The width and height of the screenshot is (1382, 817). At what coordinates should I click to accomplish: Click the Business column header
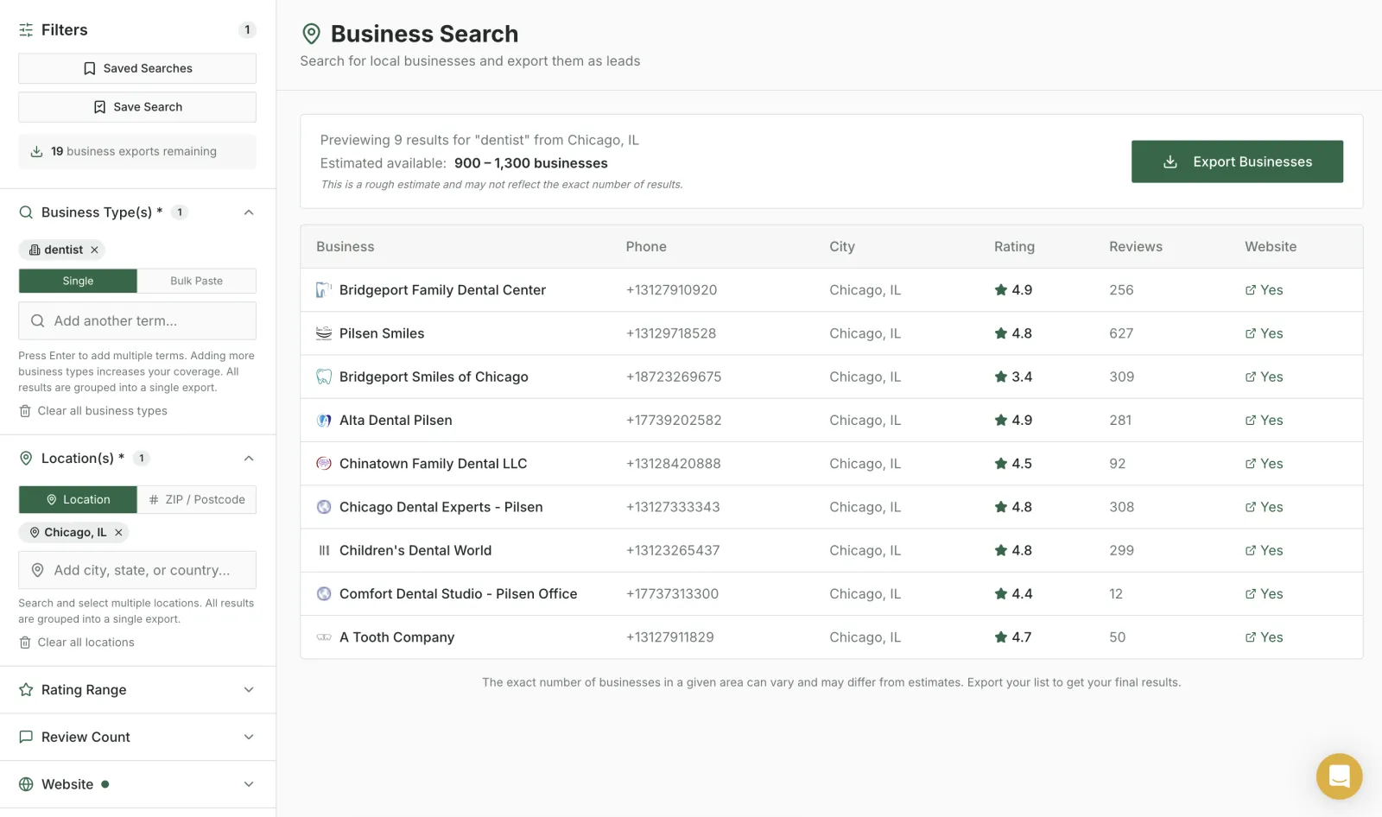(345, 247)
